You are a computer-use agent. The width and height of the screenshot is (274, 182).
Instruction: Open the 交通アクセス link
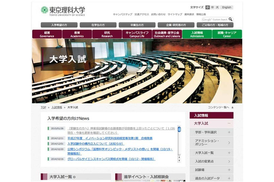[142, 14]
